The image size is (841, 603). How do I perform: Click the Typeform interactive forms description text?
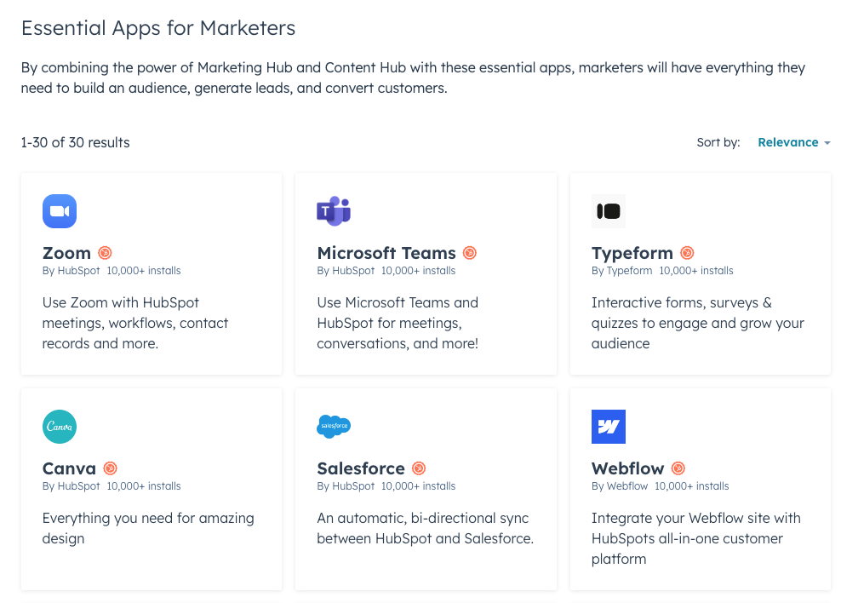[x=697, y=323]
